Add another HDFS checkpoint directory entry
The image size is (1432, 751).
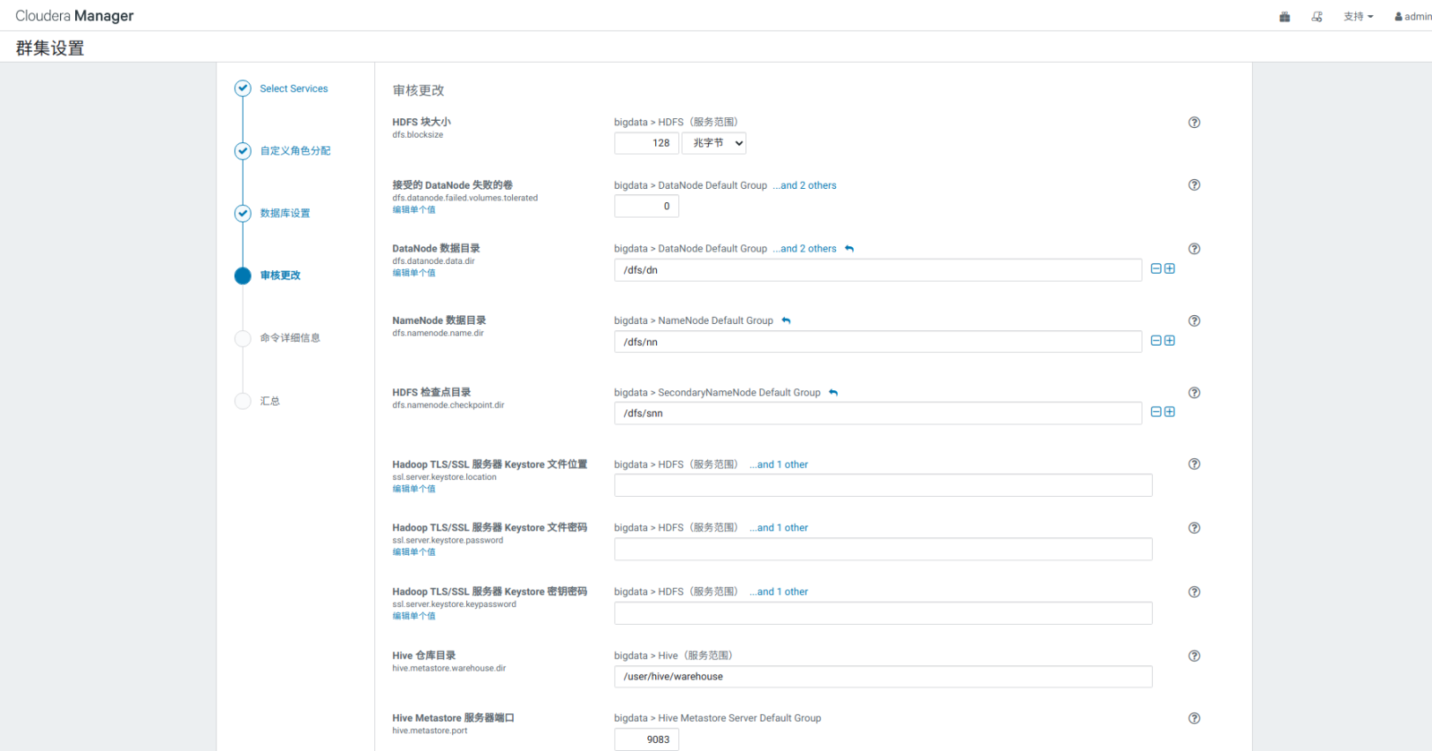pyautogui.click(x=1170, y=412)
